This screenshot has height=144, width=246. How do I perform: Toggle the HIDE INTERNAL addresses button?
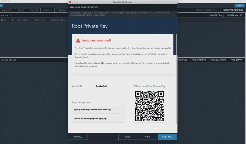[199, 60]
